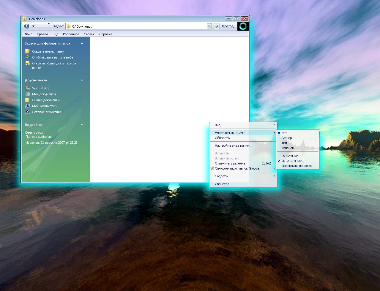Open Сетевое окружение link

47,112
